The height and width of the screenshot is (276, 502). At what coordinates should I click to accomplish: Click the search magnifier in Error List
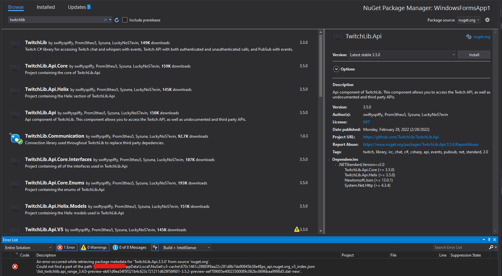tap(491, 247)
